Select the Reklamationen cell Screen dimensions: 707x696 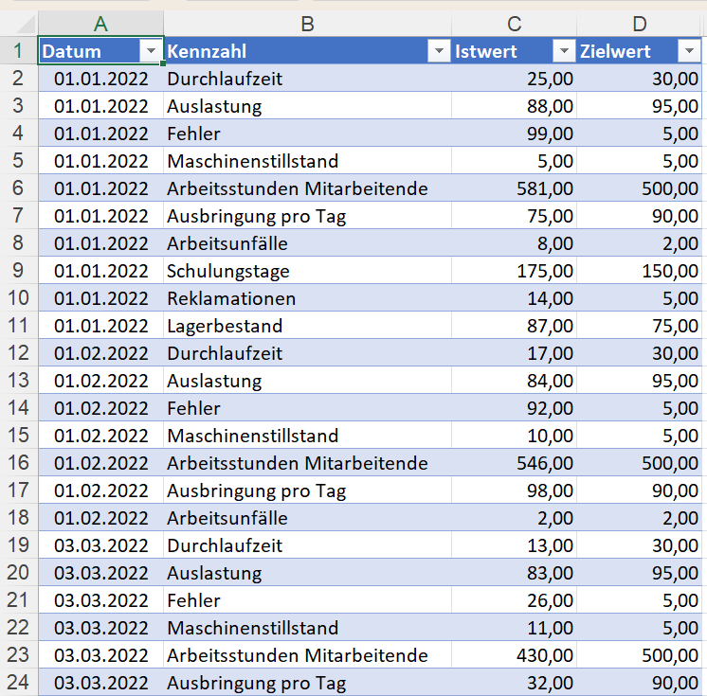pos(307,298)
